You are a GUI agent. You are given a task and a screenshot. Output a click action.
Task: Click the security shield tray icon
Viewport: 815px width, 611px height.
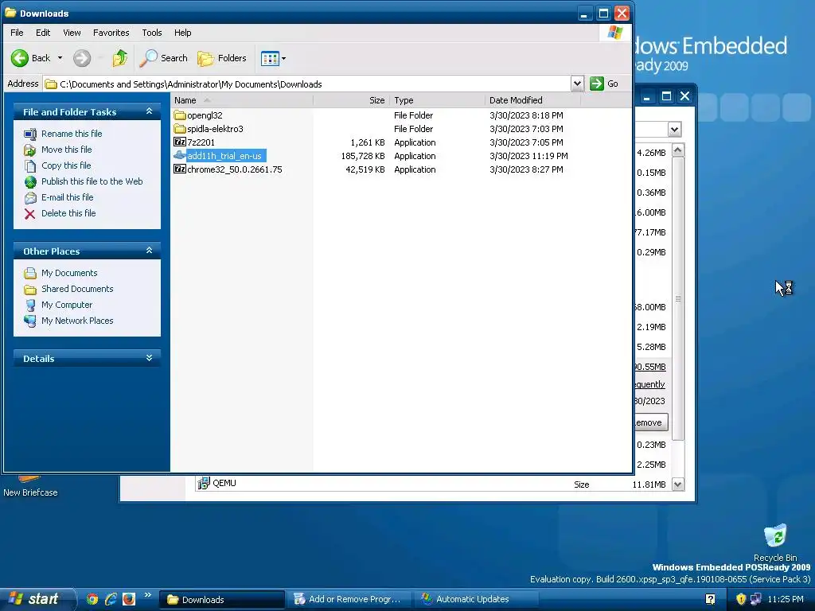(741, 599)
